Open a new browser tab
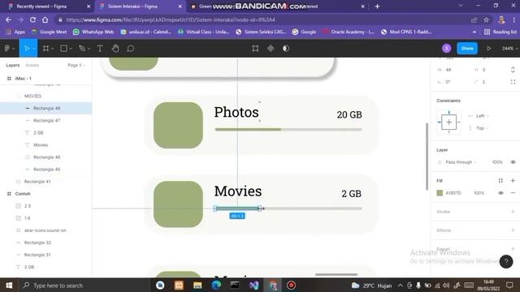 (377, 6)
